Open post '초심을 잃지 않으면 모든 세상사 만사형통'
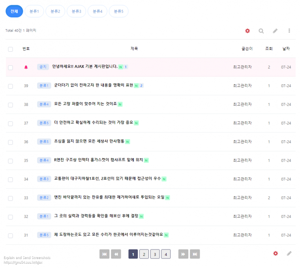300x268 pixels. [89, 141]
